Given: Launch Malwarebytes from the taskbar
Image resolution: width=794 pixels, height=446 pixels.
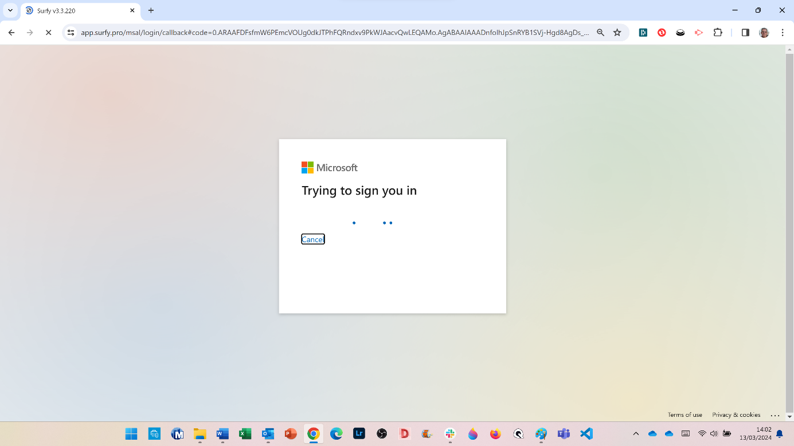Looking at the screenshot, I should [x=177, y=433].
